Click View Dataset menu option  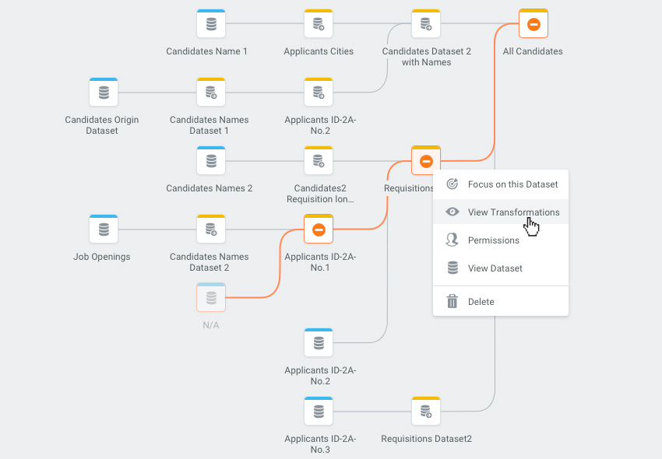pos(495,268)
